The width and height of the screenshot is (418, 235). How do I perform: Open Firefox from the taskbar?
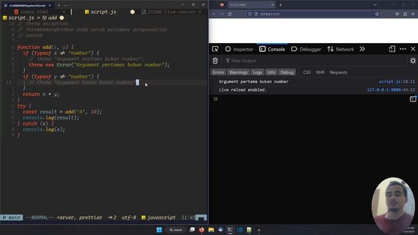[x=202, y=230]
